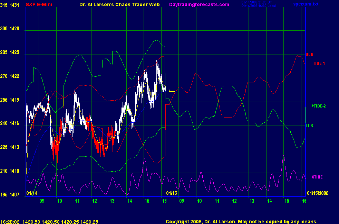Viewport: 339px width, 224px height.
Task: Click the green LLB line label
Action: [309, 126]
